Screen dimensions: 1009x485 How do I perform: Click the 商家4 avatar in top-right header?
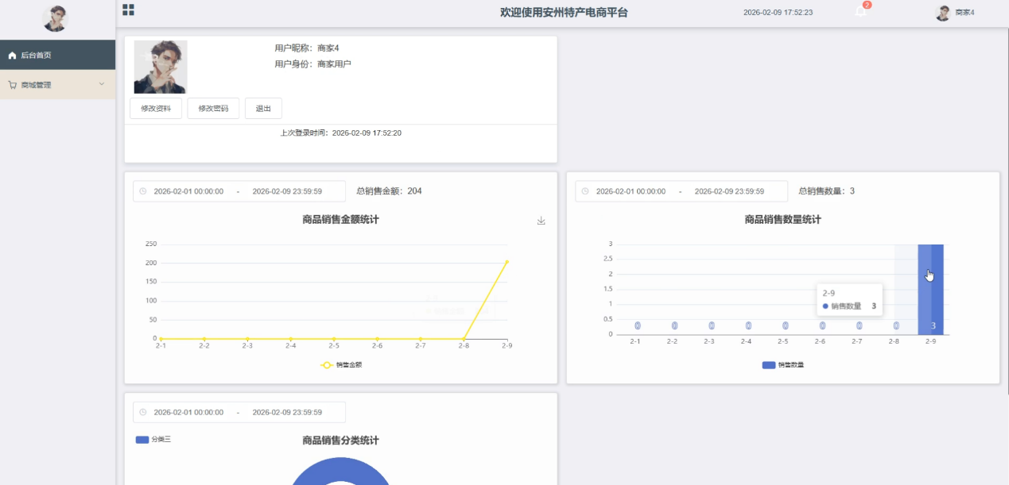coord(943,13)
